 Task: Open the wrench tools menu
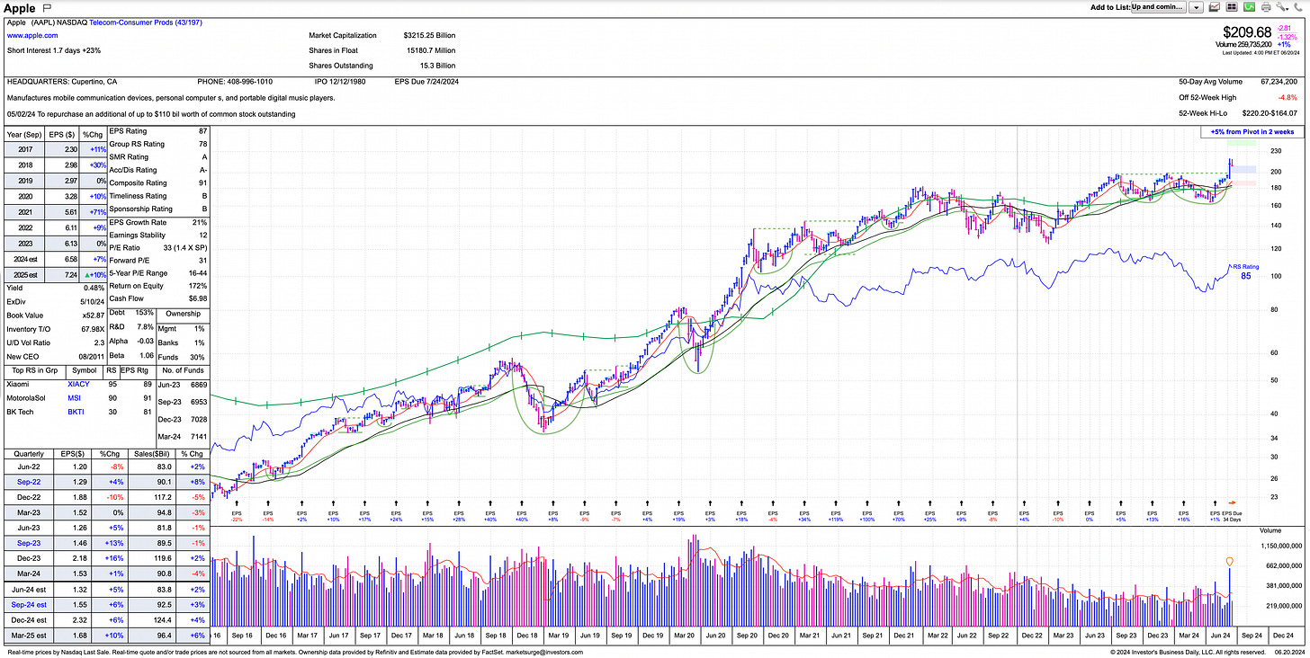1283,7
